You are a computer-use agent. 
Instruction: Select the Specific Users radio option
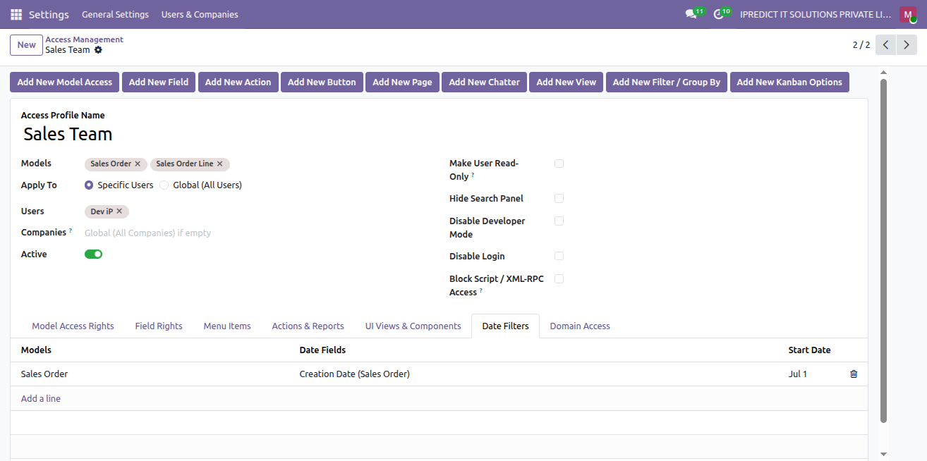(x=89, y=185)
